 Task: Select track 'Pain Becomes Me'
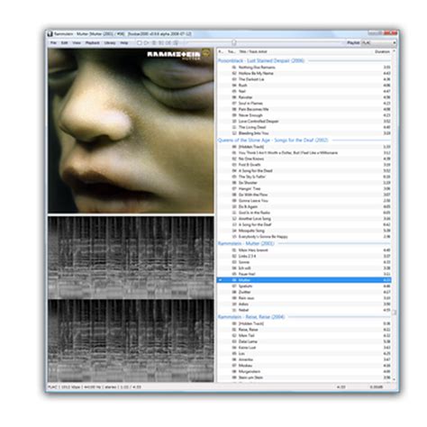pos(304,109)
